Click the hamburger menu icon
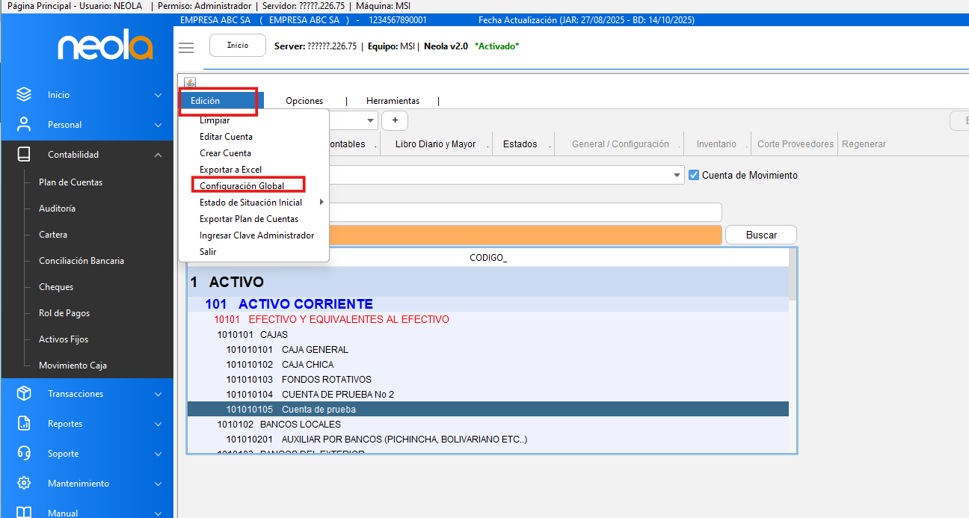The height and width of the screenshot is (518, 969). (186, 47)
